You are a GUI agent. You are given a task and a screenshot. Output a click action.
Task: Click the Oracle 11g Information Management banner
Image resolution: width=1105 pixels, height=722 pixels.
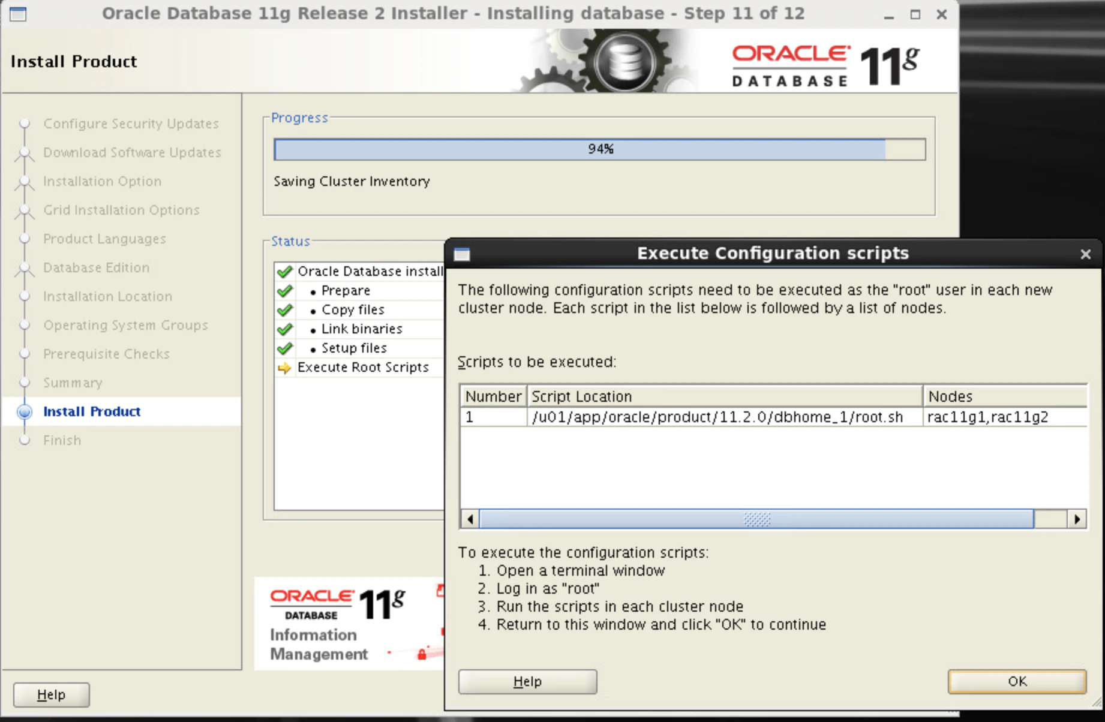(x=349, y=624)
